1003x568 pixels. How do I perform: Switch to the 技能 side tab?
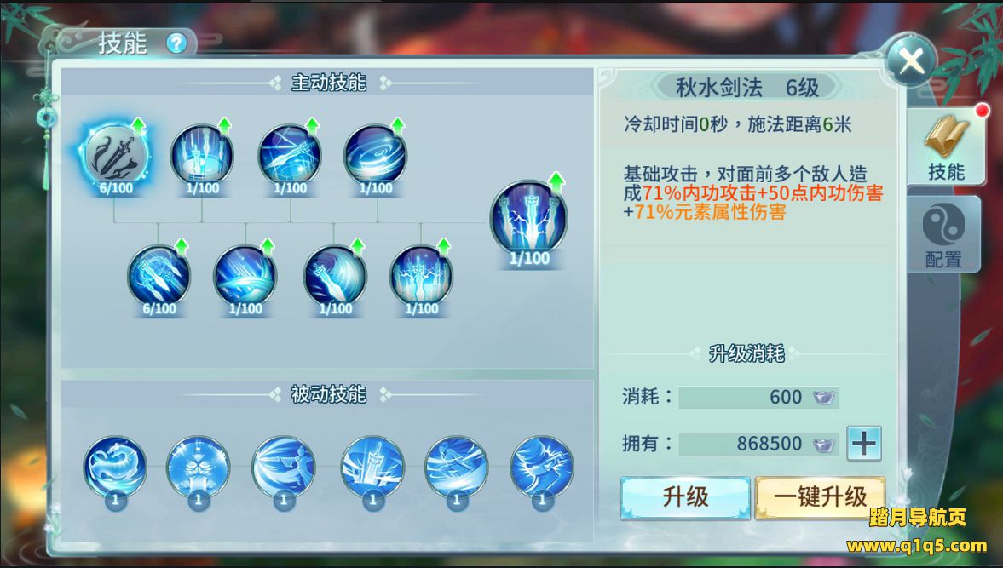945,147
